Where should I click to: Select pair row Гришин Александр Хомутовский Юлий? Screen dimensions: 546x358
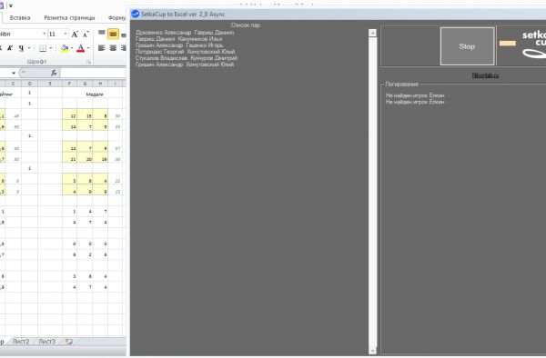pos(185,65)
